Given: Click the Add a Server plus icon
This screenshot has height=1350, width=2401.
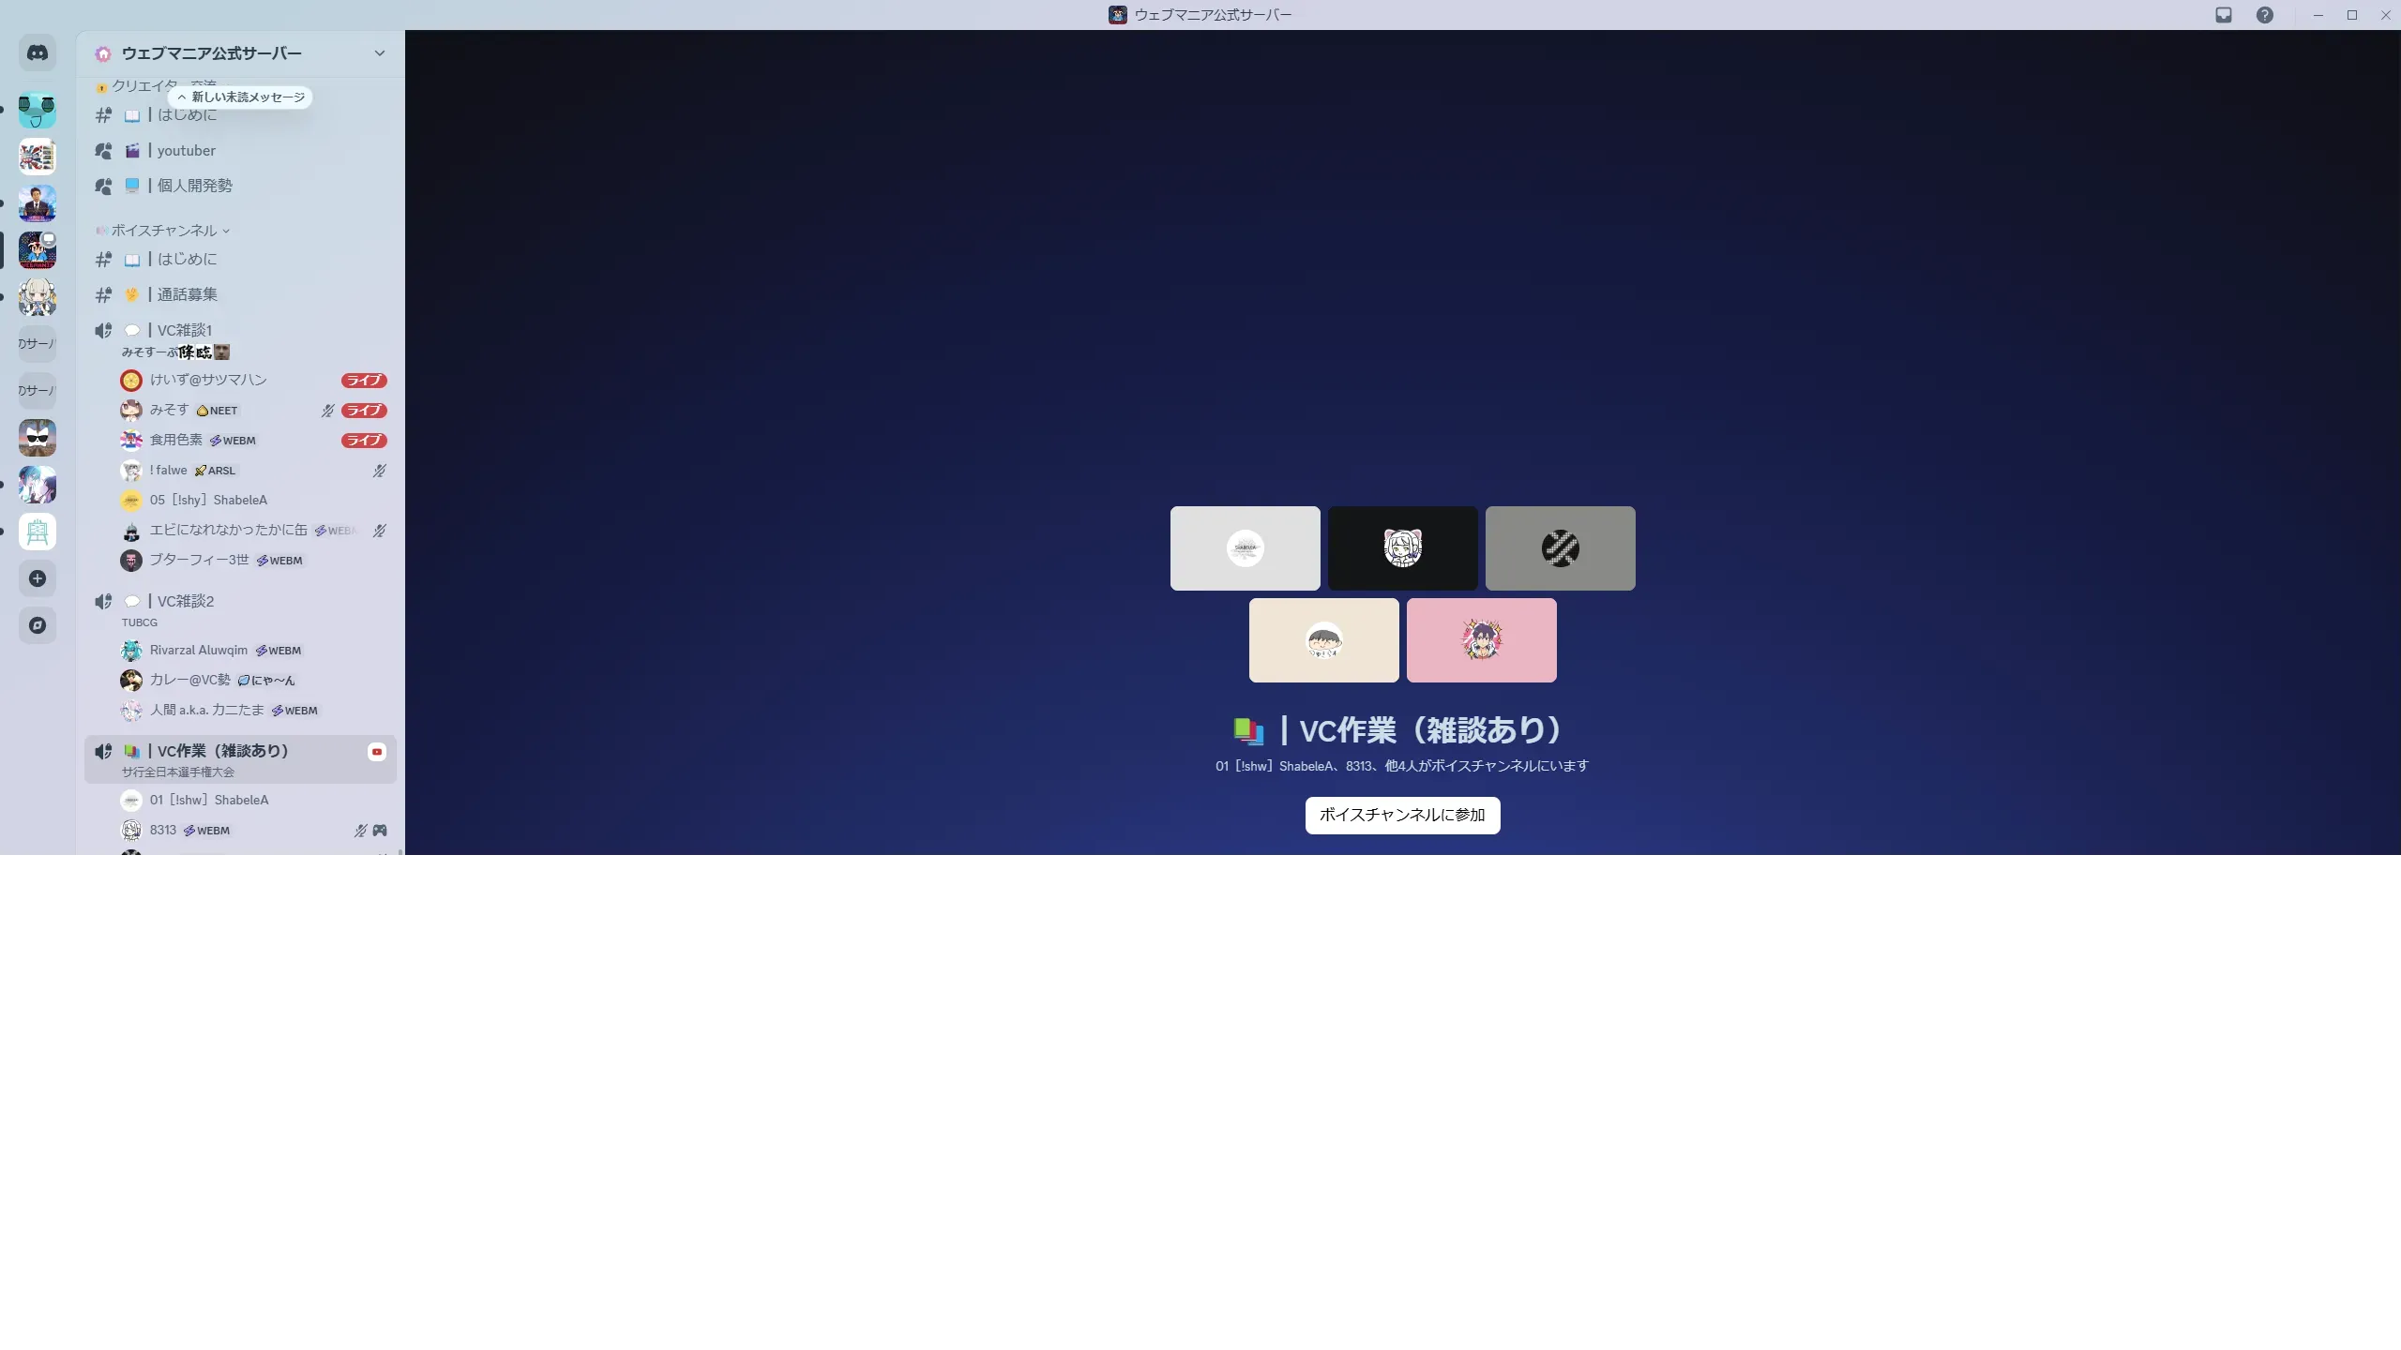Looking at the screenshot, I should (38, 578).
